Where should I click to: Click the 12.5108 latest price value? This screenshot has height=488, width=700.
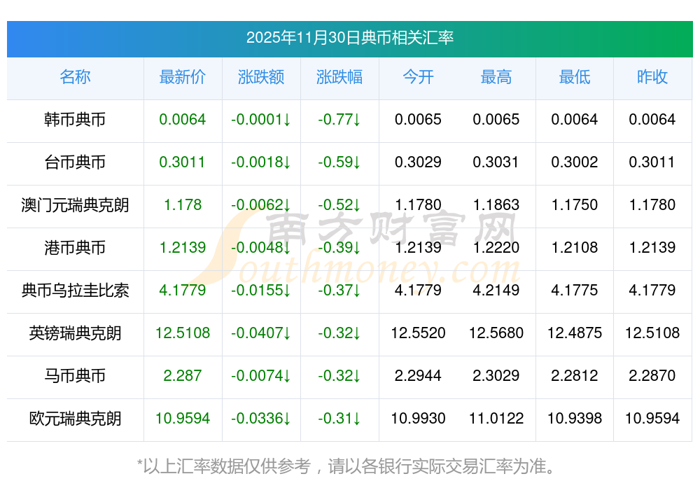tap(183, 333)
